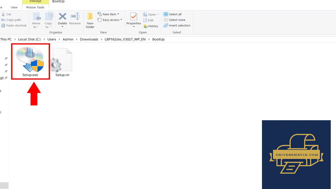Click the Rename button
Viewport: 336px width, 189px height.
pyautogui.click(x=75, y=19)
